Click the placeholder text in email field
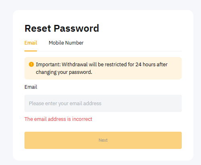 click(x=65, y=104)
